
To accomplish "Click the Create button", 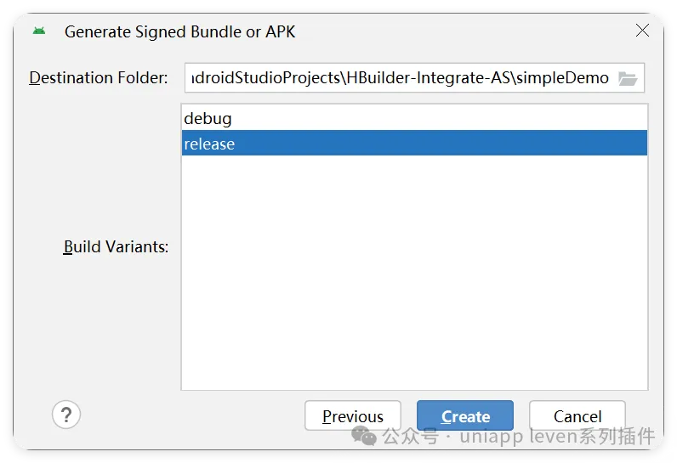I will 465,415.
